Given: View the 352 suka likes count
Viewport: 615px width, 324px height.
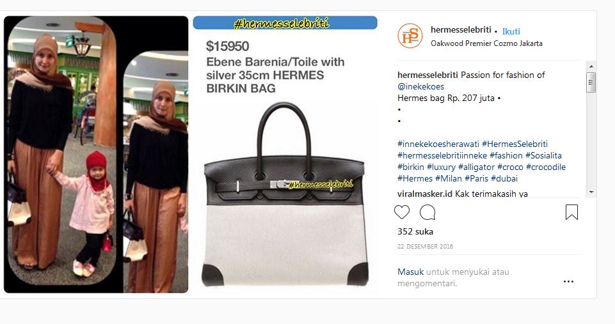Looking at the screenshot, I should [x=415, y=231].
